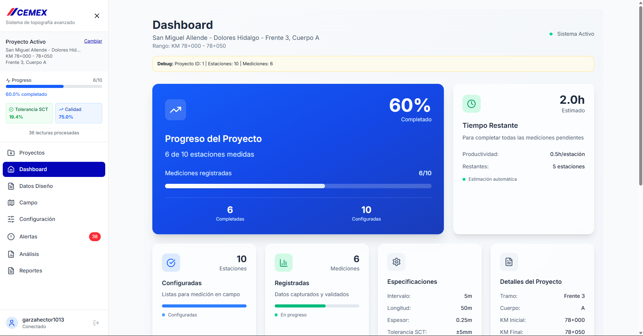Click the Tolerancia SCT 19.4% card
This screenshot has width=643, height=336.
(29, 113)
